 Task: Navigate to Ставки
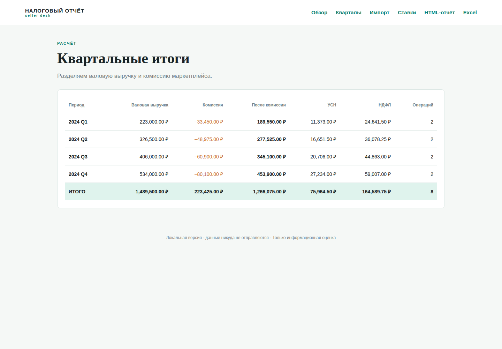coord(407,13)
